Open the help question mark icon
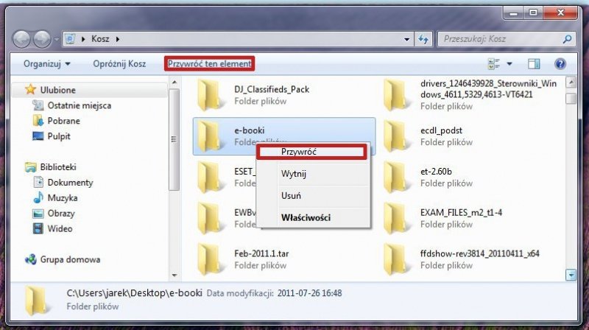The image size is (589, 330). tap(560, 64)
